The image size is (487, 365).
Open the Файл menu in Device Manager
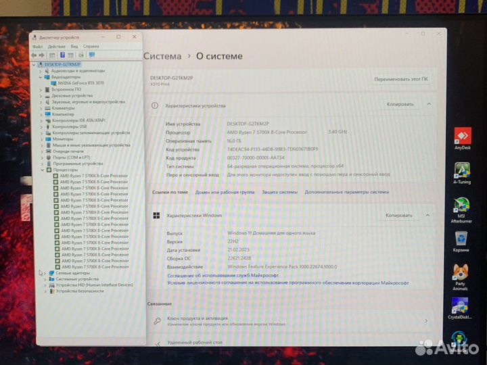[x=38, y=47]
